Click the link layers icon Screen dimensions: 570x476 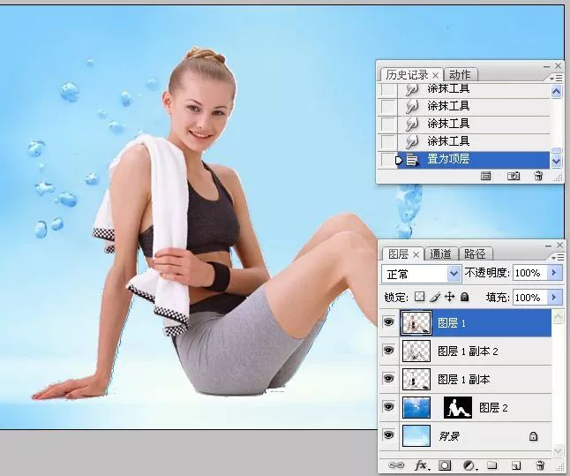(396, 465)
